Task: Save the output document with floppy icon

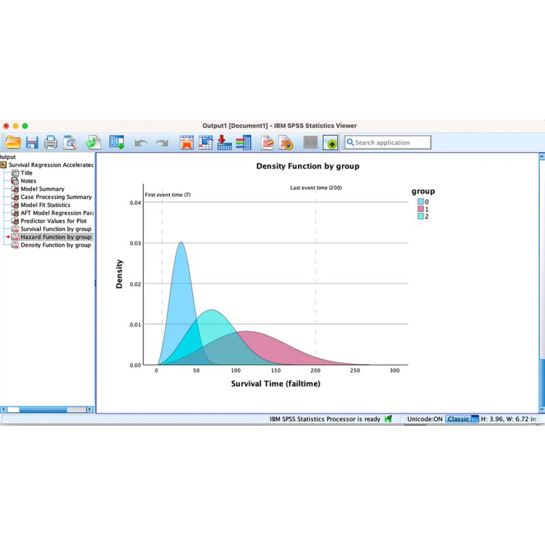Action: [x=32, y=142]
